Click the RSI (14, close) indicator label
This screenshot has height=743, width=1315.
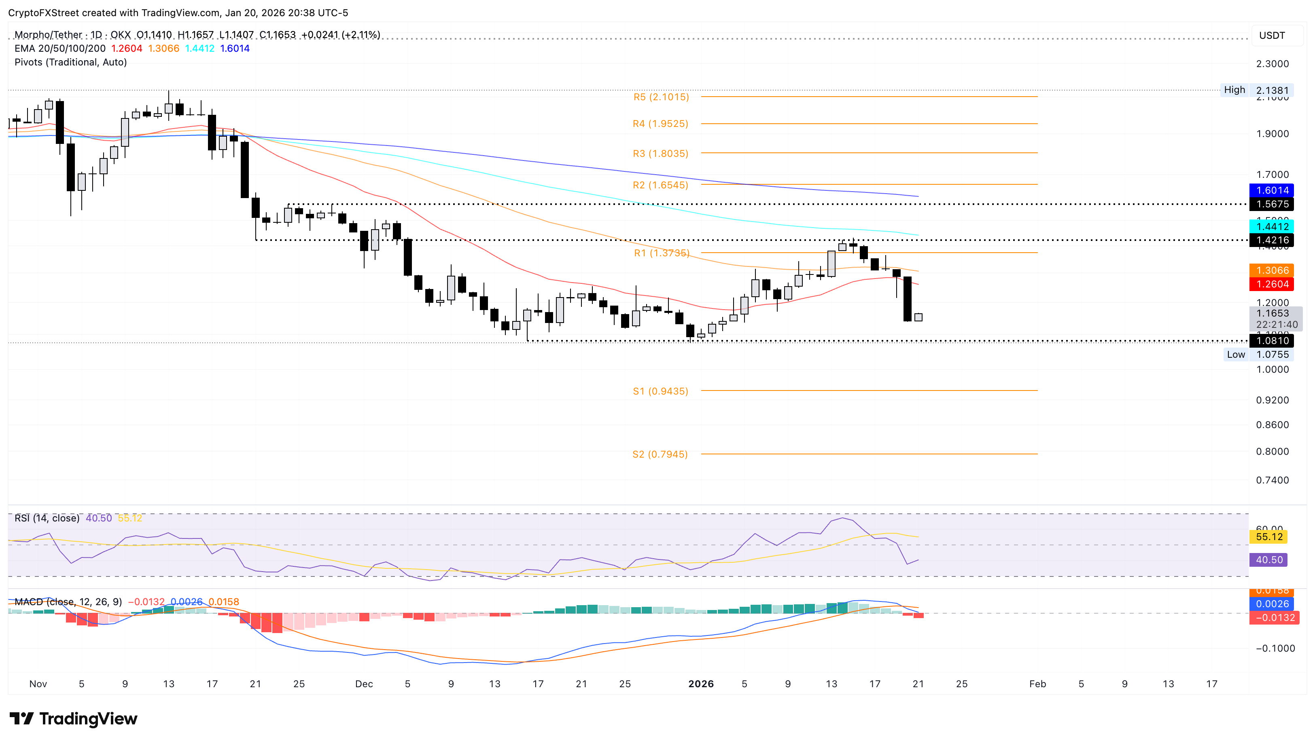click(x=47, y=518)
